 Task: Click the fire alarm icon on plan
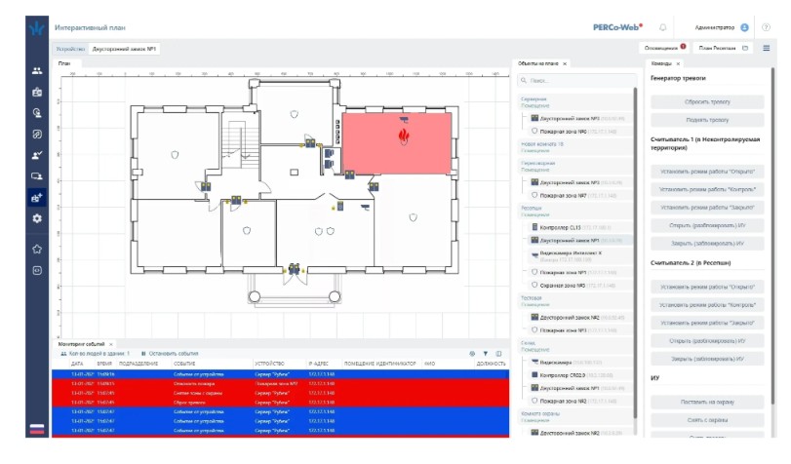[x=402, y=137]
